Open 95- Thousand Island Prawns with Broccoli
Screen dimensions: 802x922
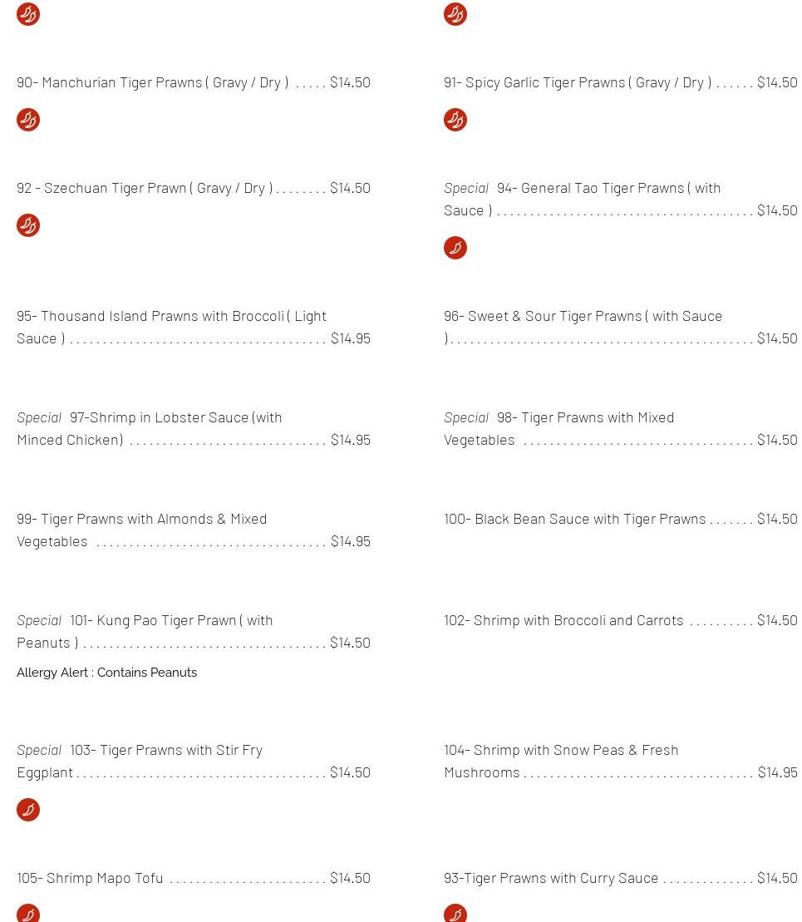[x=171, y=316]
